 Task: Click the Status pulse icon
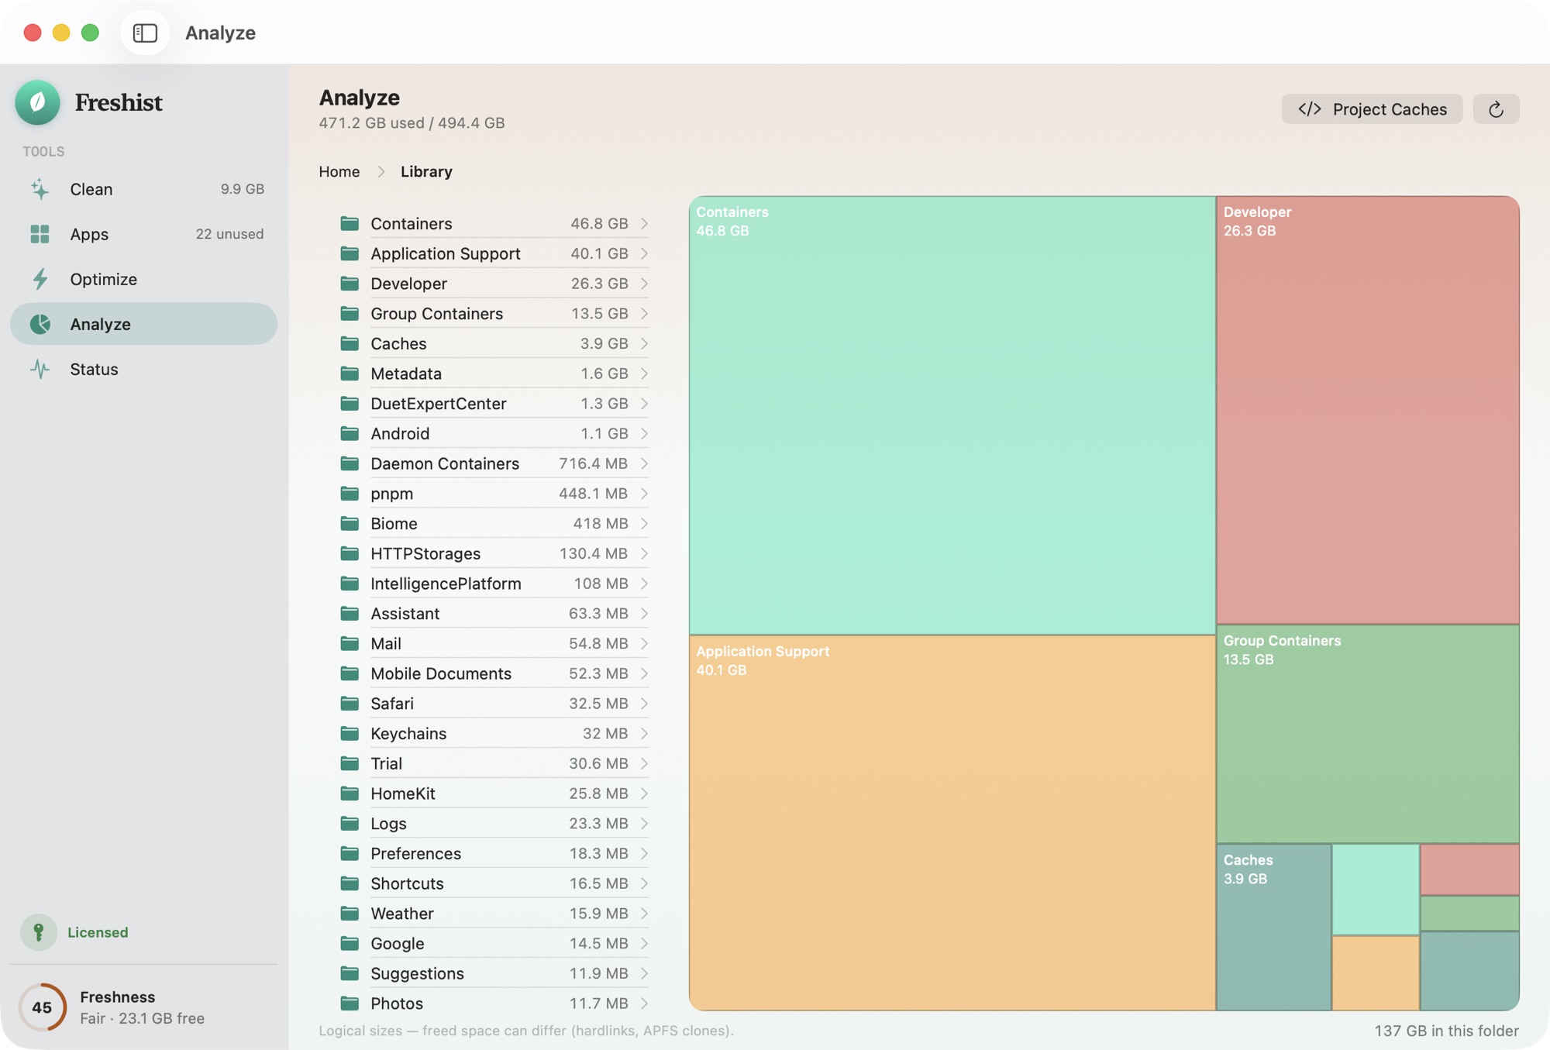(40, 369)
